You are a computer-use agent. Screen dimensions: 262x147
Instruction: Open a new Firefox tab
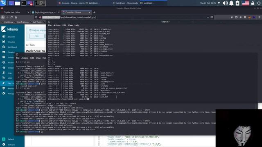[94, 12]
